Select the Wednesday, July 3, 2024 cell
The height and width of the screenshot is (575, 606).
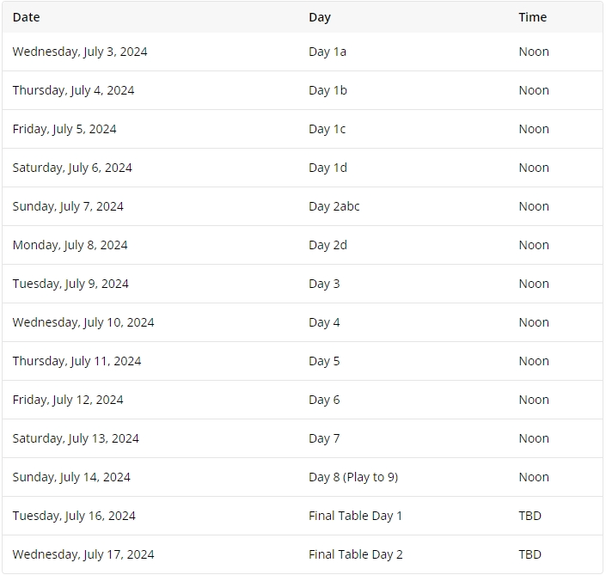point(80,52)
